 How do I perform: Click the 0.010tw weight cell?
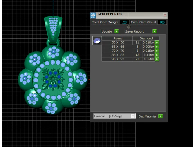(148, 42)
